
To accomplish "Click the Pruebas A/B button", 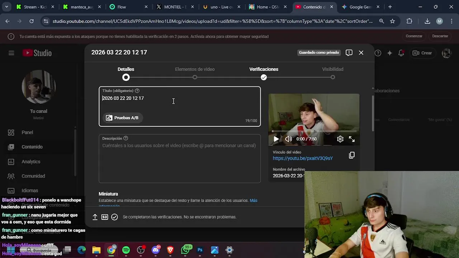I will [x=122, y=118].
